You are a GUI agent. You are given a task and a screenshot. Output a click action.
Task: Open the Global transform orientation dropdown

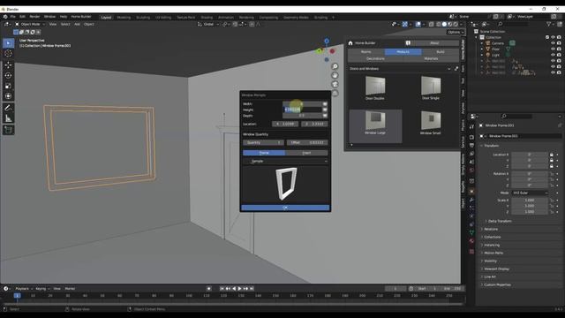[208, 24]
